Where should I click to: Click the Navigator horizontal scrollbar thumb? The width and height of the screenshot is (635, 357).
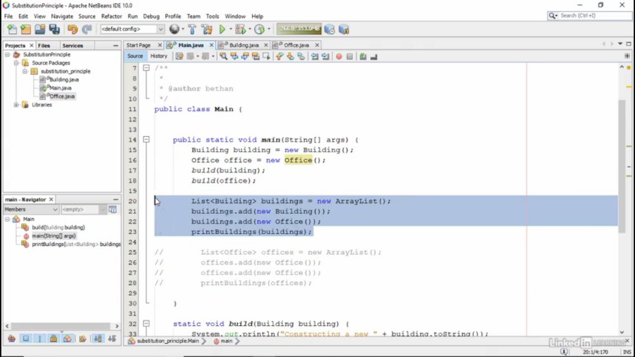coord(61,326)
